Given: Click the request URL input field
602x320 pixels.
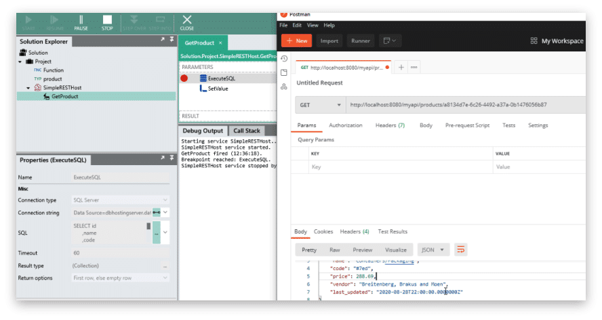Looking at the screenshot, I should (466, 105).
